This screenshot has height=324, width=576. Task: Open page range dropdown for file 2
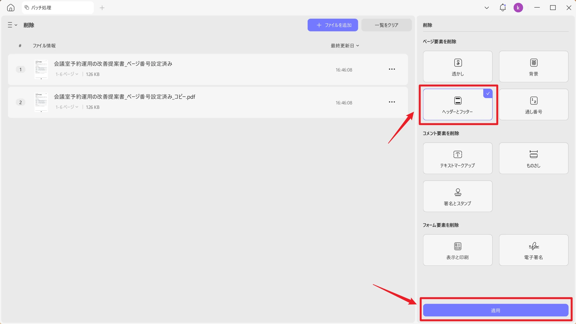(67, 107)
